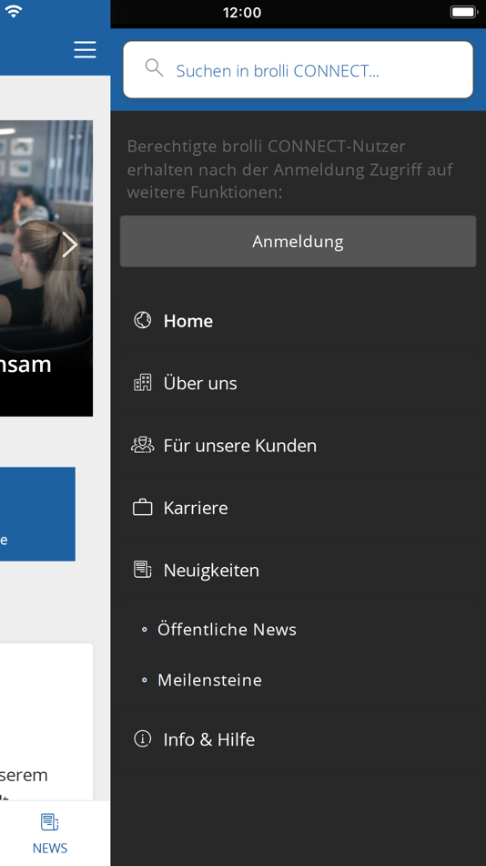Tap the 12:00 clock in status bar
Screen dimensions: 486x866
242,12
